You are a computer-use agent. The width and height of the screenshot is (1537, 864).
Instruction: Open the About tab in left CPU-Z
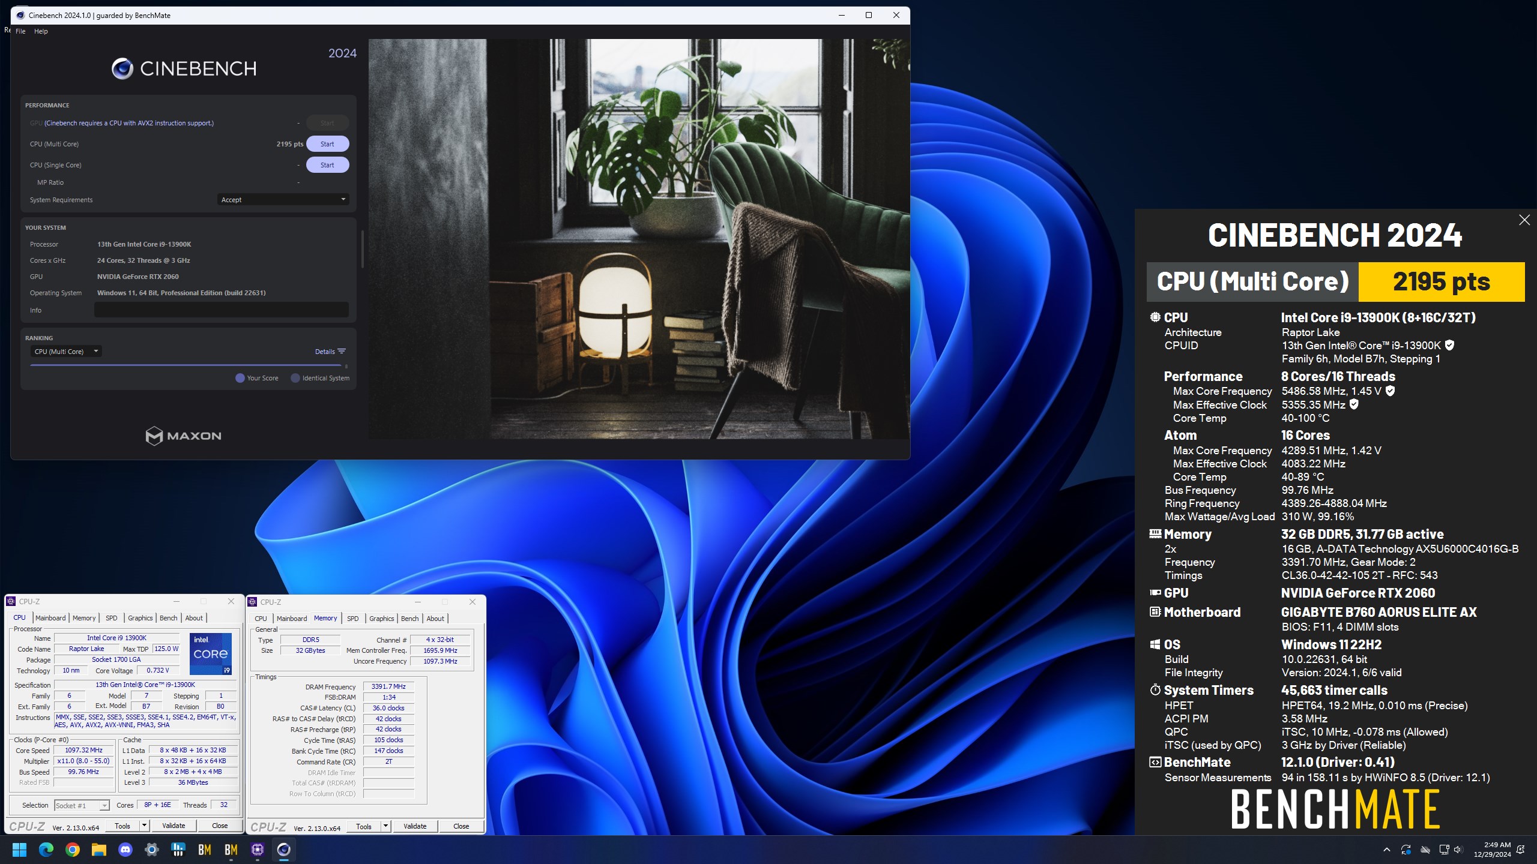(x=194, y=618)
